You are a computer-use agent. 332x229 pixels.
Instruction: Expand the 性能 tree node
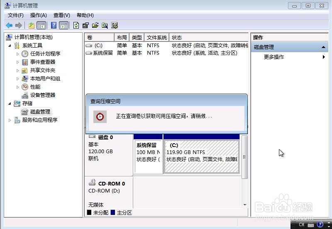17,87
